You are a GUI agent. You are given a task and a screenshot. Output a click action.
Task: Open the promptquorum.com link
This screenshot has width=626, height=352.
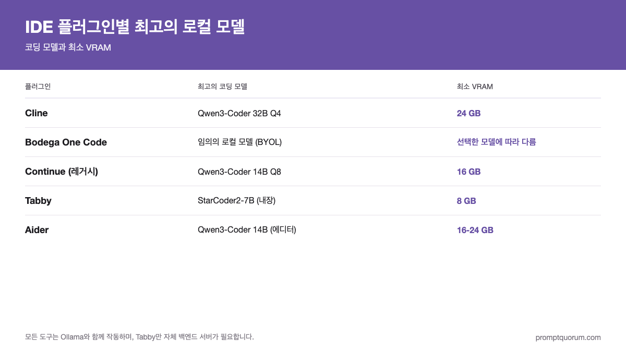tap(568, 337)
